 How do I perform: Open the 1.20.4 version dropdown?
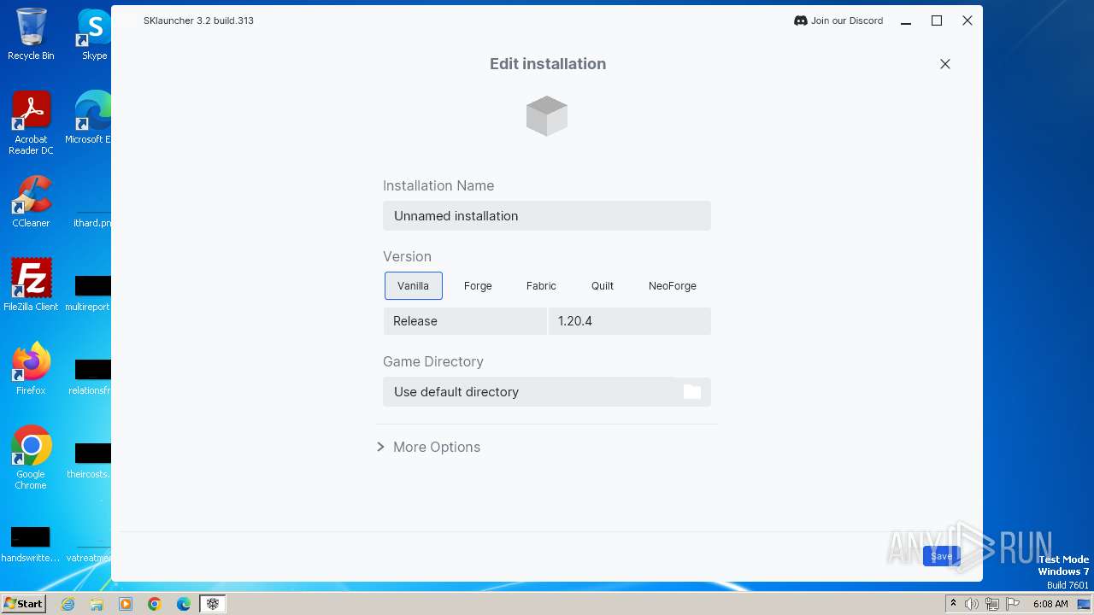pos(630,321)
